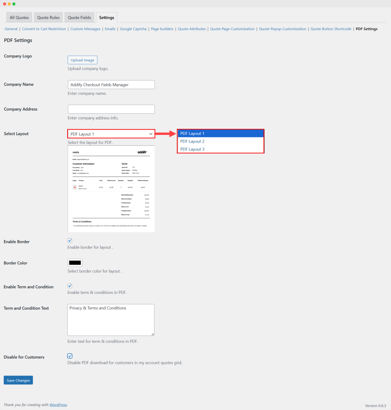The width and height of the screenshot is (391, 410).
Task: Open the Select Layout dropdown
Action: (x=111, y=134)
